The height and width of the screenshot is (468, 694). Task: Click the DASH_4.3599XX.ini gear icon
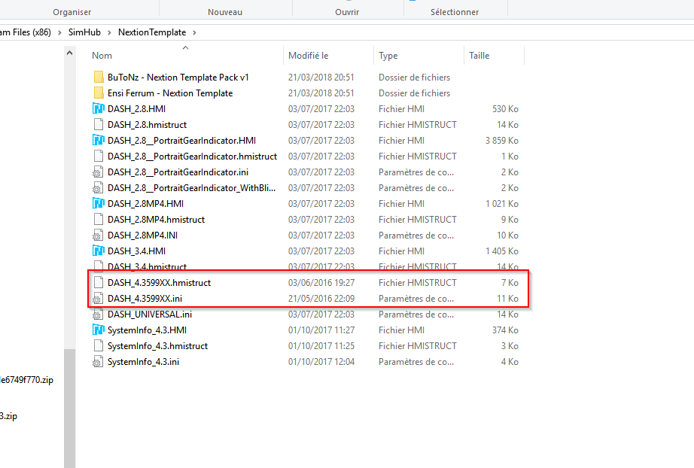[x=99, y=298]
